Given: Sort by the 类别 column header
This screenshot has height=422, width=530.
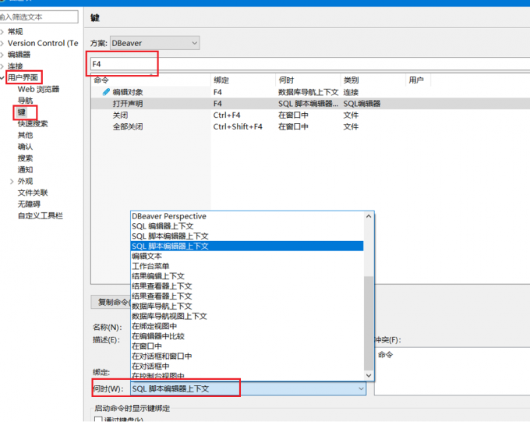Looking at the screenshot, I should 373,80.
